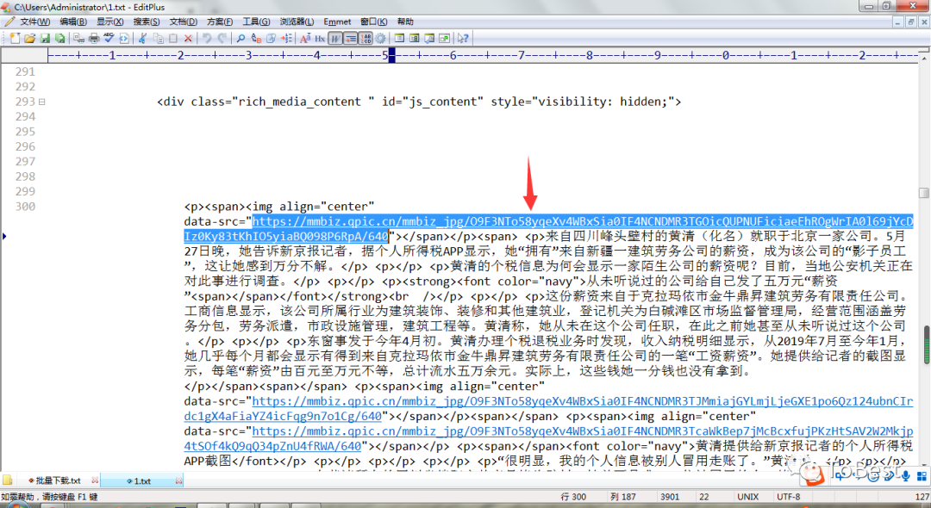Open the 帮助 menu
This screenshot has height=508, width=931.
405,22
